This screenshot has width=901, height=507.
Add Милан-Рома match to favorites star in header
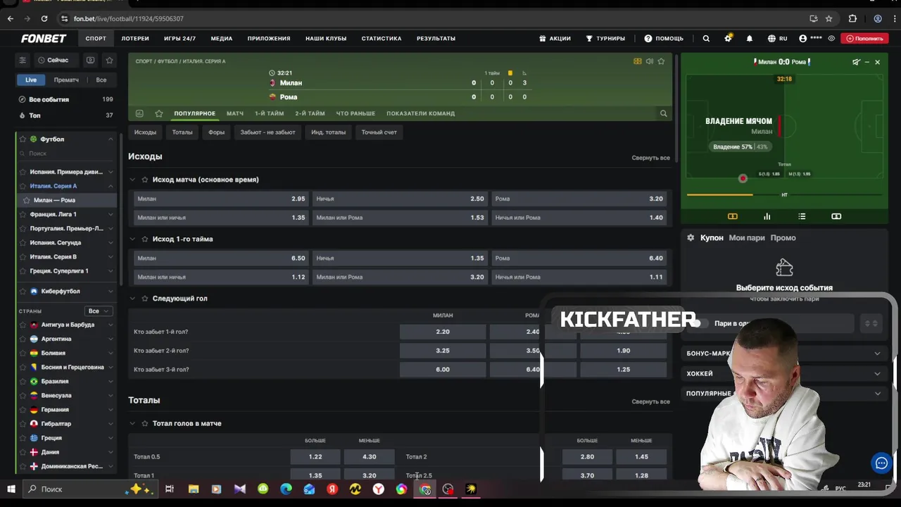click(661, 61)
